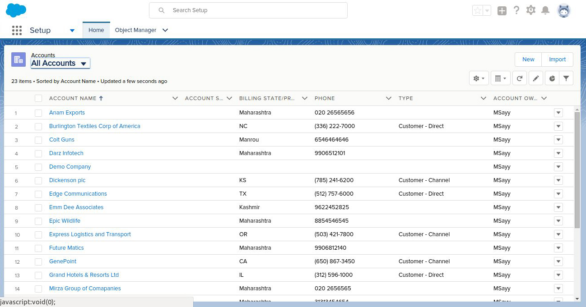Open the filters funnel icon
This screenshot has width=586, height=307.
click(x=566, y=78)
